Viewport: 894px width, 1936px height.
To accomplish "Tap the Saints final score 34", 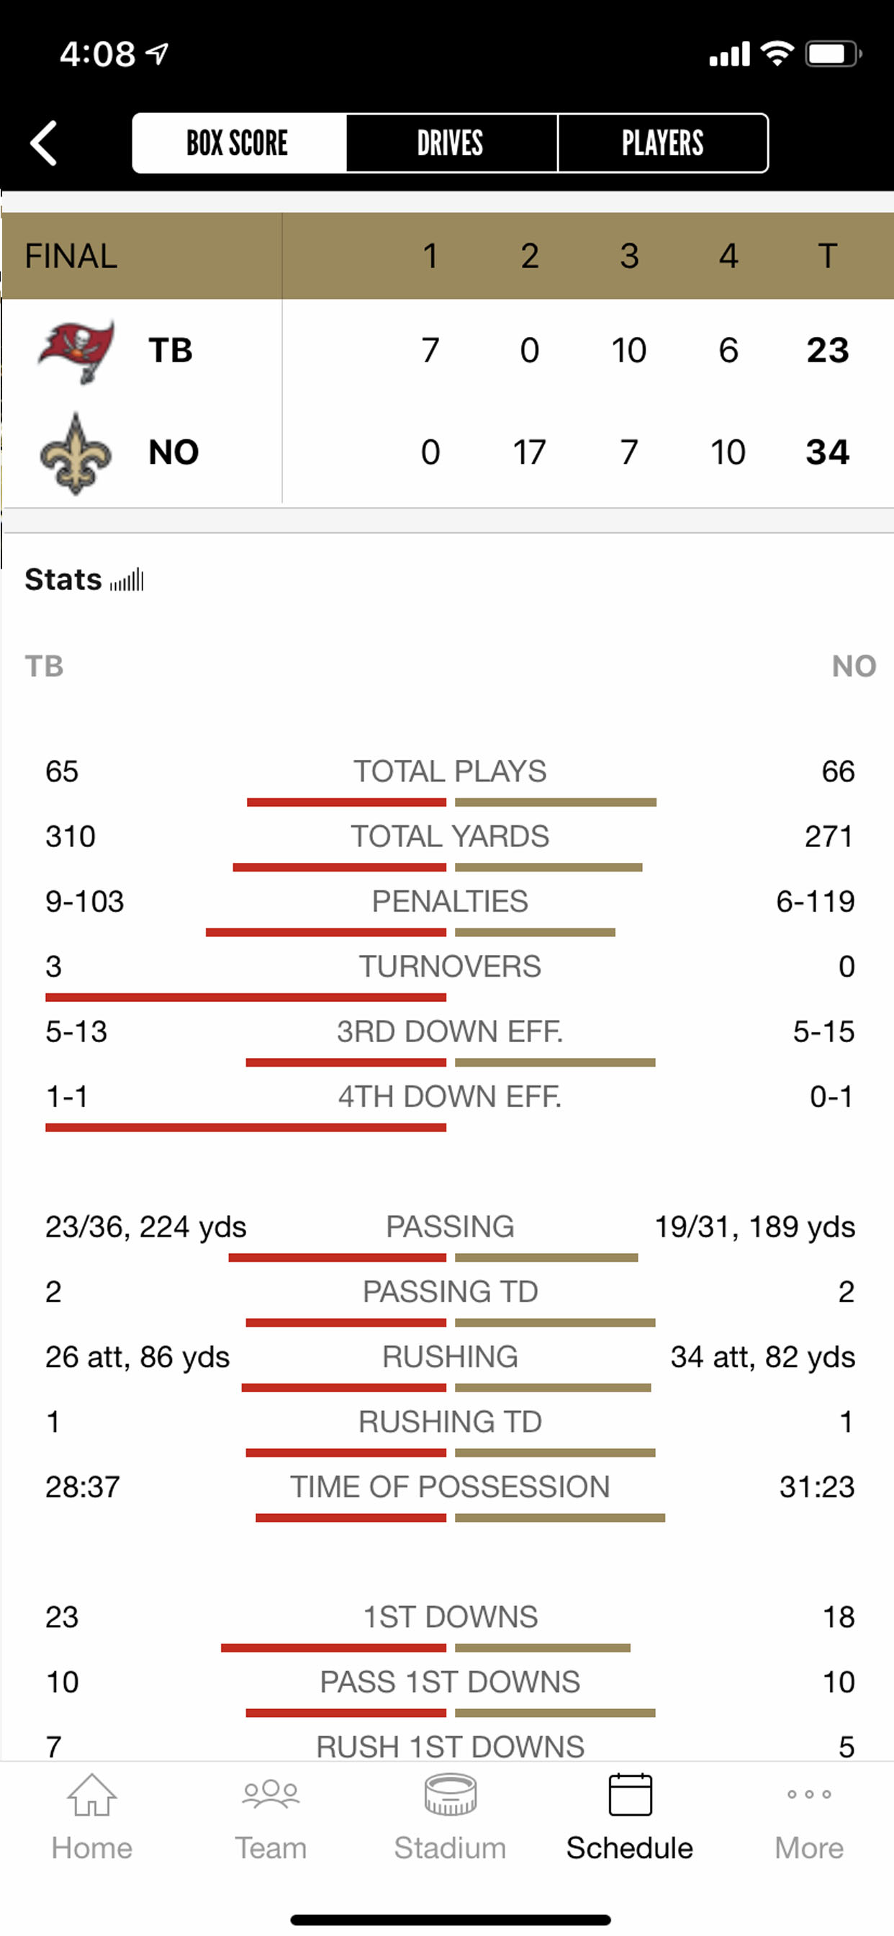I will pyautogui.click(x=827, y=452).
